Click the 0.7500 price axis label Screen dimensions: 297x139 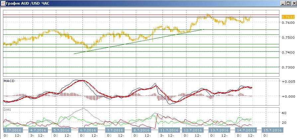tap(288, 37)
